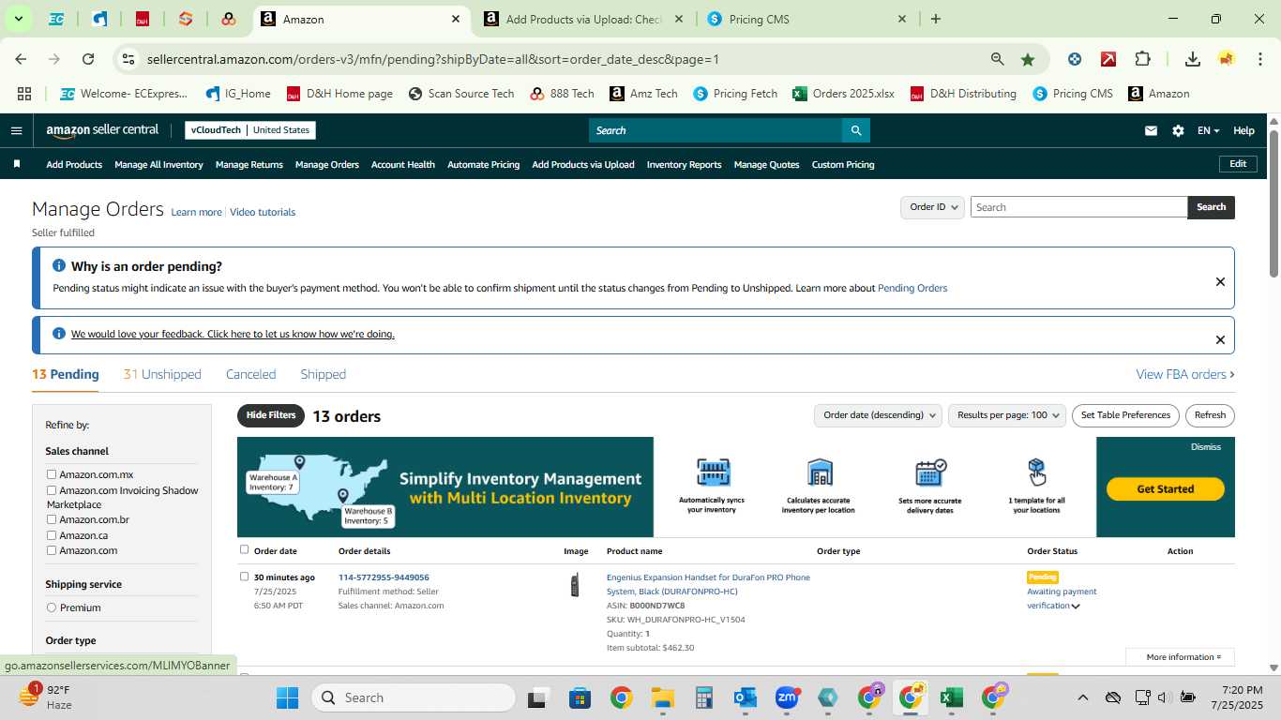
Task: Open the bookmarks apps grid icon
Action: pyautogui.click(x=24, y=94)
